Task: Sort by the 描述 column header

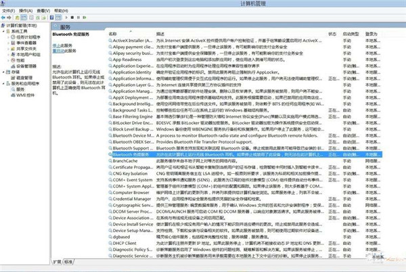Action: point(160,34)
